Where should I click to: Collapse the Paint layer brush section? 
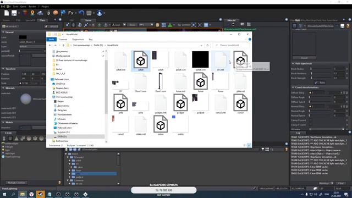[293, 64]
